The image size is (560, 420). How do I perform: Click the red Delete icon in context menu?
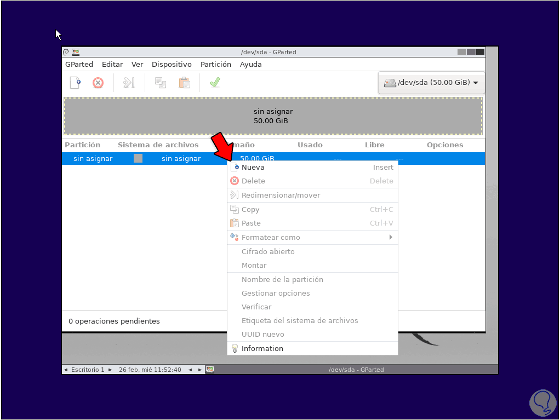[235, 181]
